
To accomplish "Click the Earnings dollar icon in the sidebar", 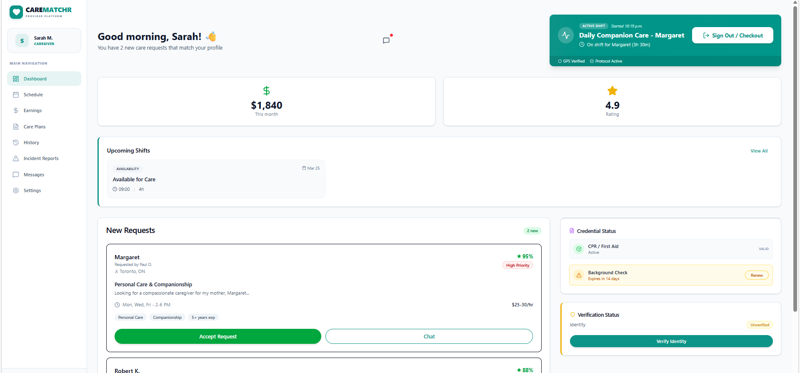I will coord(16,110).
